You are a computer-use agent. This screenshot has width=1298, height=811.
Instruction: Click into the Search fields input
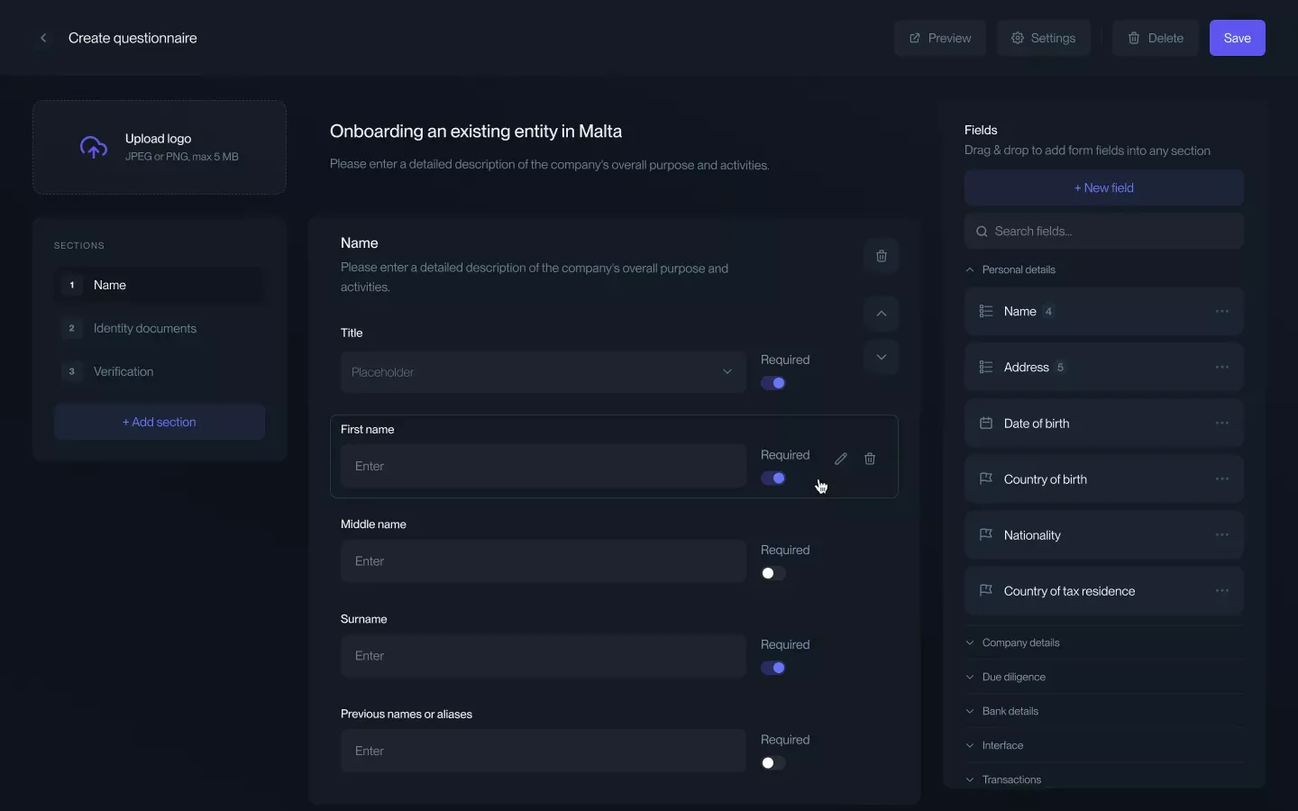1104,232
